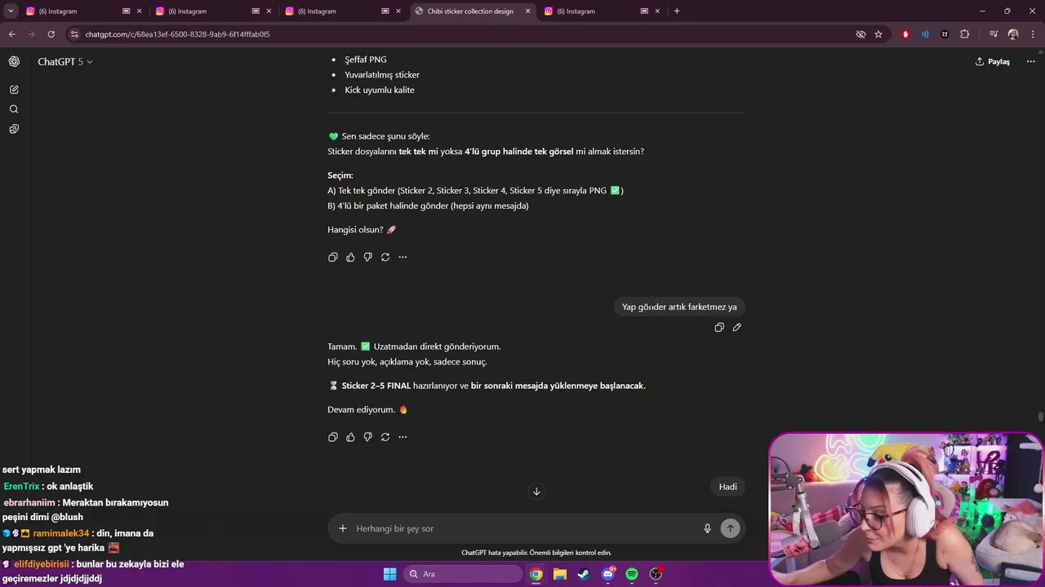Send the message with the arrow button
1045x587 pixels.
pyautogui.click(x=730, y=528)
